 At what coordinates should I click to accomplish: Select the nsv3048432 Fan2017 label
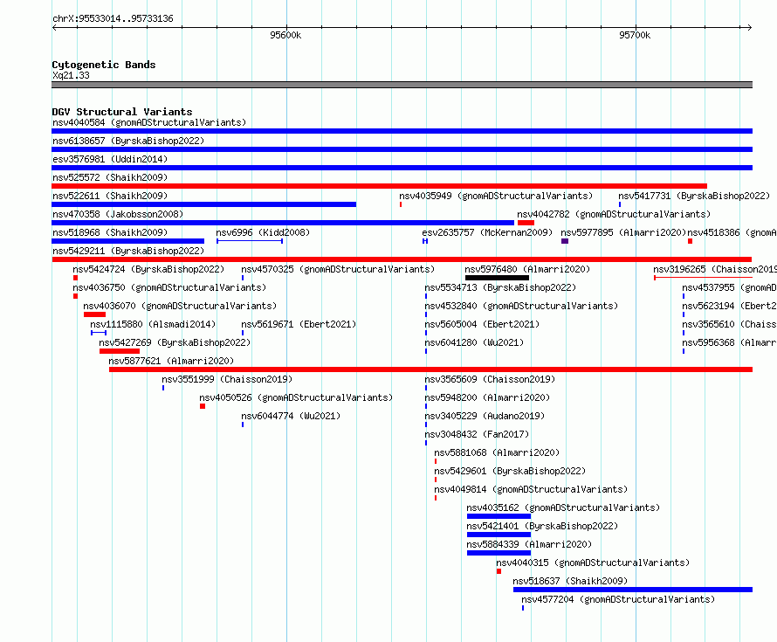coord(477,434)
